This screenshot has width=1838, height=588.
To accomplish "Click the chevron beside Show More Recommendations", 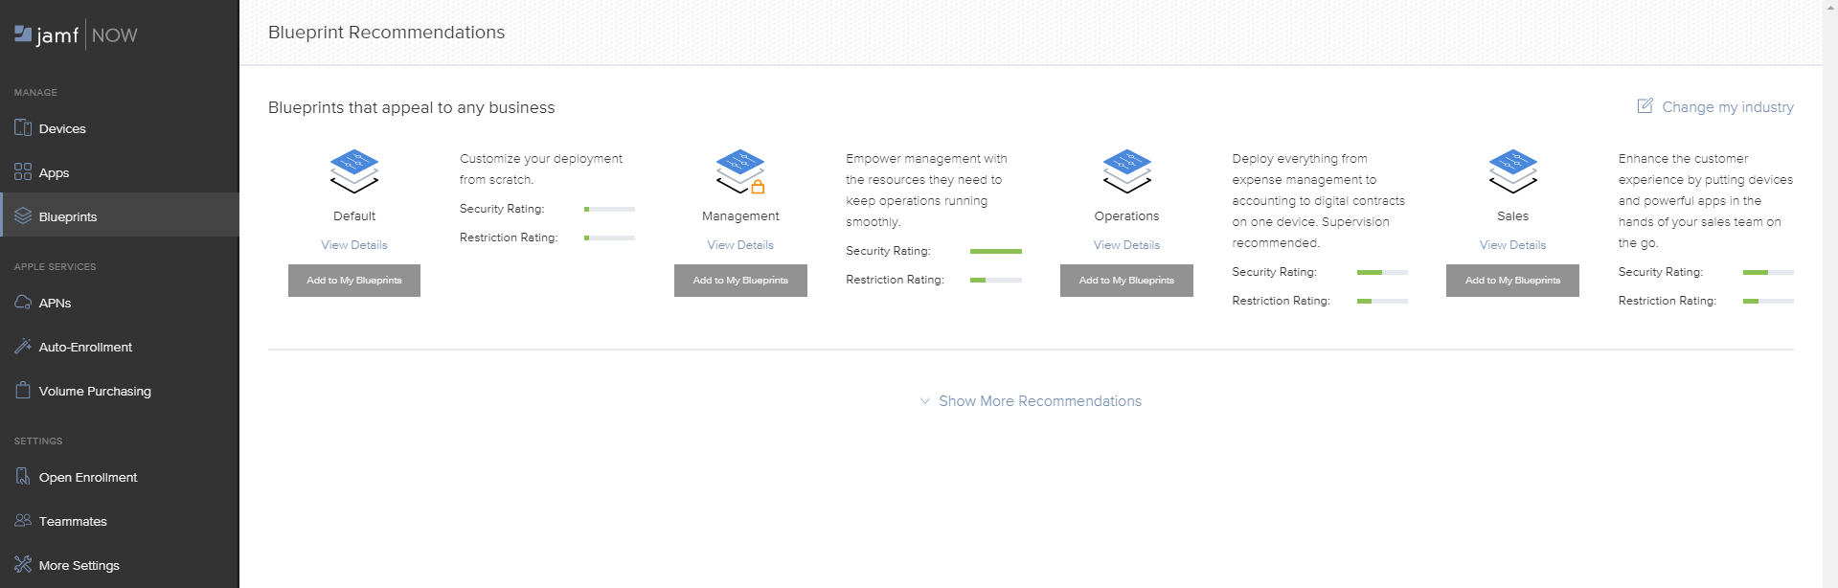I will pyautogui.click(x=924, y=401).
